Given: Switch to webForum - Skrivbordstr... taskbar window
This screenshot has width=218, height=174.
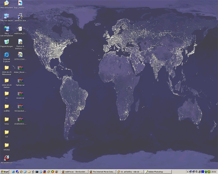Looking at the screenshot, I should pyautogui.click(x=75, y=172).
